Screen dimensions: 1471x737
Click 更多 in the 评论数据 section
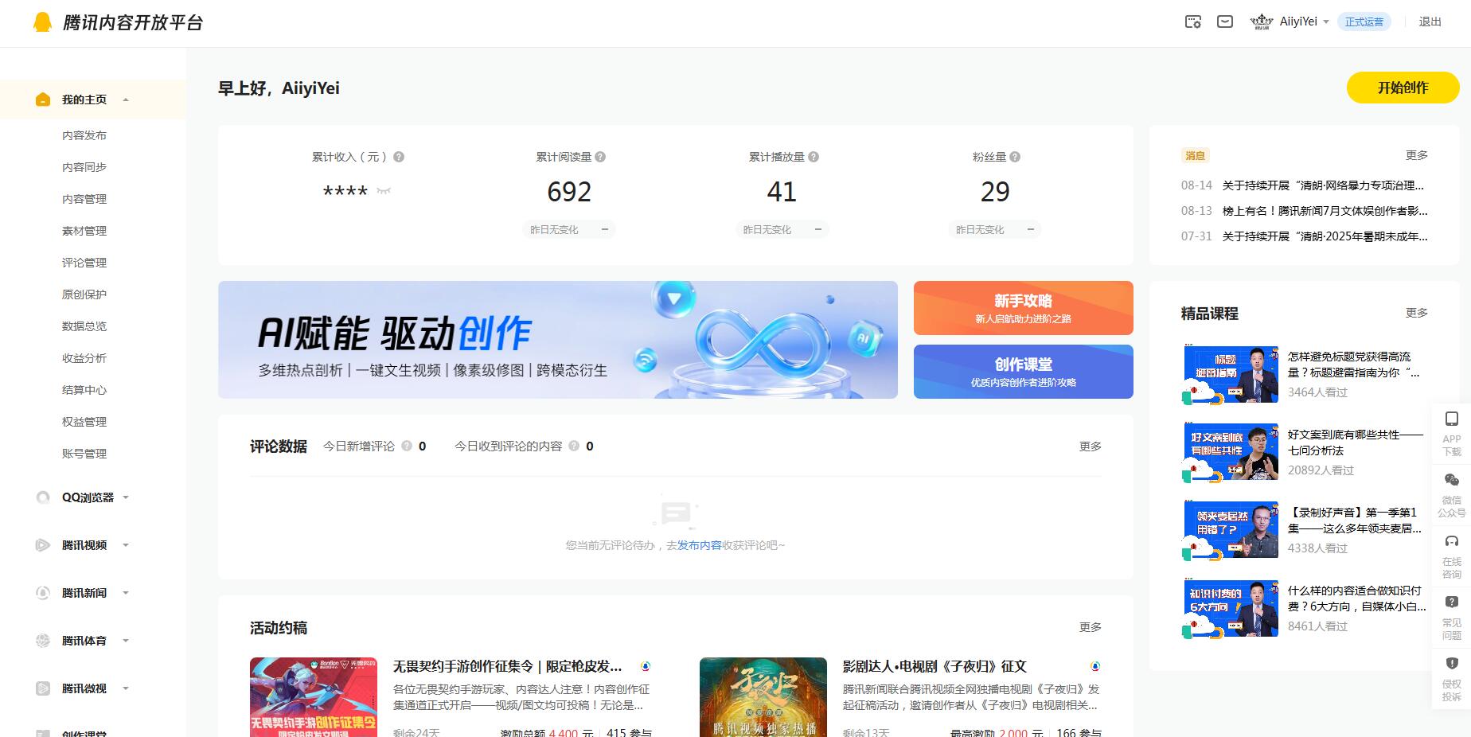click(x=1091, y=446)
